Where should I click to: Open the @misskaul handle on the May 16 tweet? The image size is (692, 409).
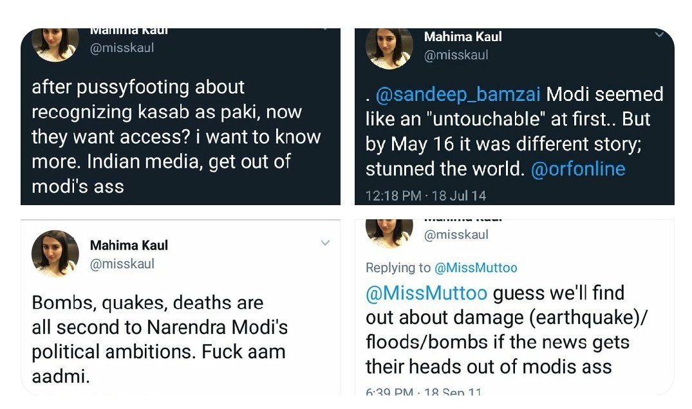[456, 55]
